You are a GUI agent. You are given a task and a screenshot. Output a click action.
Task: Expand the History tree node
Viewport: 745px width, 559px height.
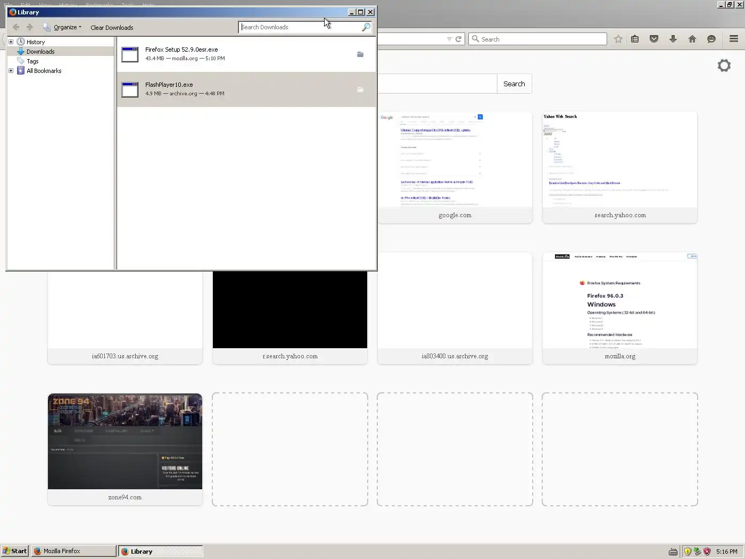pos(11,42)
